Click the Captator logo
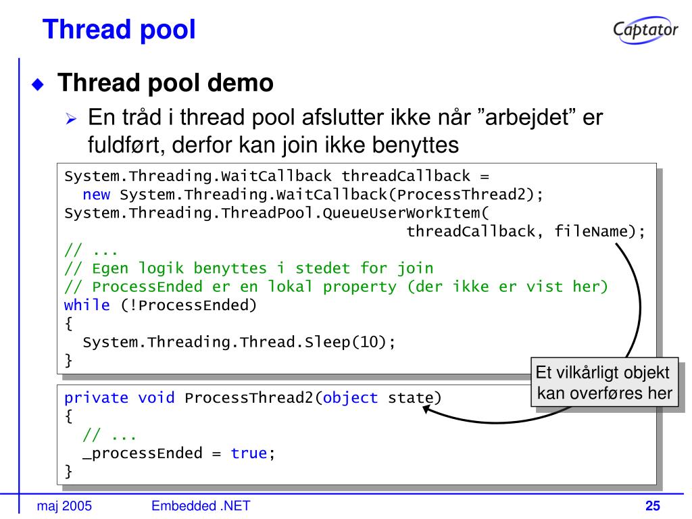This screenshot has height=519, width=692. (x=645, y=30)
